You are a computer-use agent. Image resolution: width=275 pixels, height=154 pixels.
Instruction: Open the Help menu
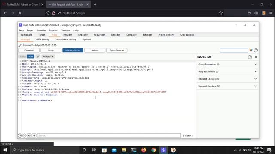pos(76,30)
